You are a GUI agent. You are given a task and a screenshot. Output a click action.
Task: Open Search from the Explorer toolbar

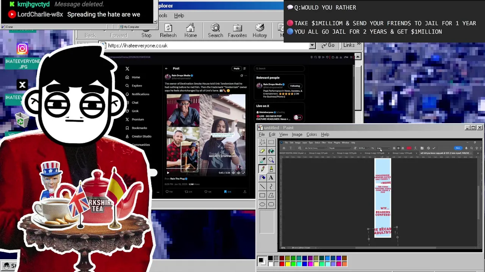pos(215,31)
